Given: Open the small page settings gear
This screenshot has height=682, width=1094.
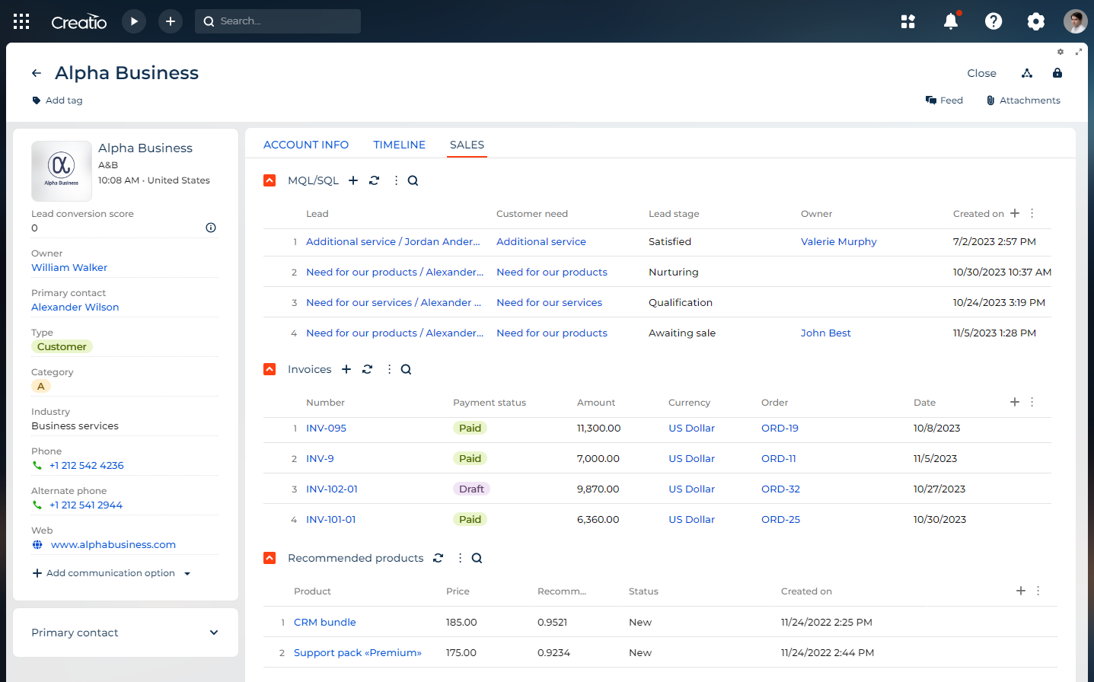Looking at the screenshot, I should pos(1061,52).
